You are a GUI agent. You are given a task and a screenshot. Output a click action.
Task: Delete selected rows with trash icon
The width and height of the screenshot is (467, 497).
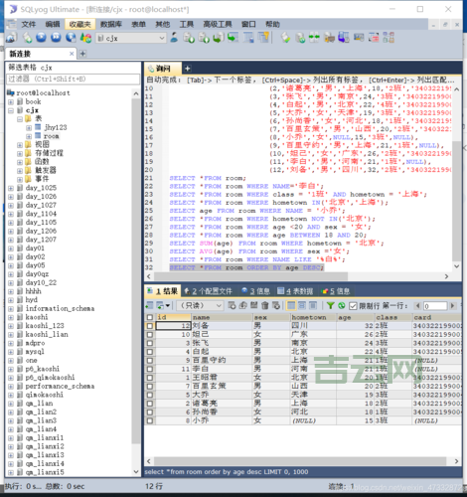265,305
